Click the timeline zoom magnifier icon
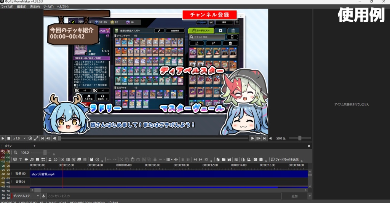 15,152
